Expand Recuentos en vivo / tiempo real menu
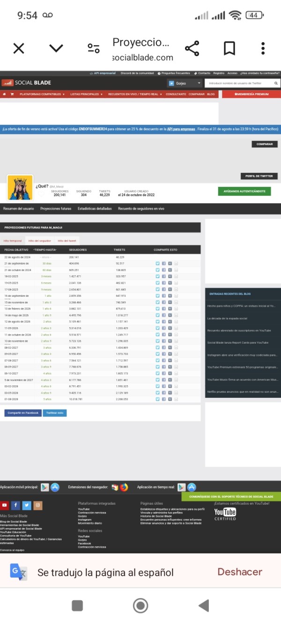 click(135, 94)
